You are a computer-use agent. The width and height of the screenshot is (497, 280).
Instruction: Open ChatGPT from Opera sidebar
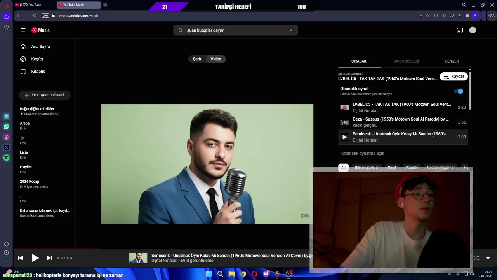coord(6,116)
